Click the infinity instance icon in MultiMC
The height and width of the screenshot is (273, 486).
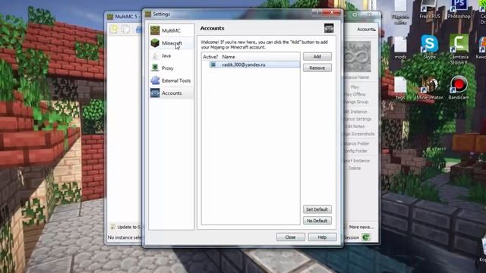coord(358,57)
